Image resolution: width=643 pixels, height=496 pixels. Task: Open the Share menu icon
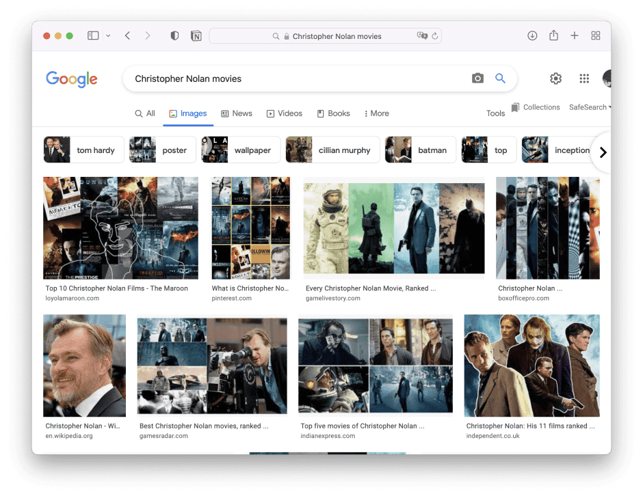click(x=553, y=36)
